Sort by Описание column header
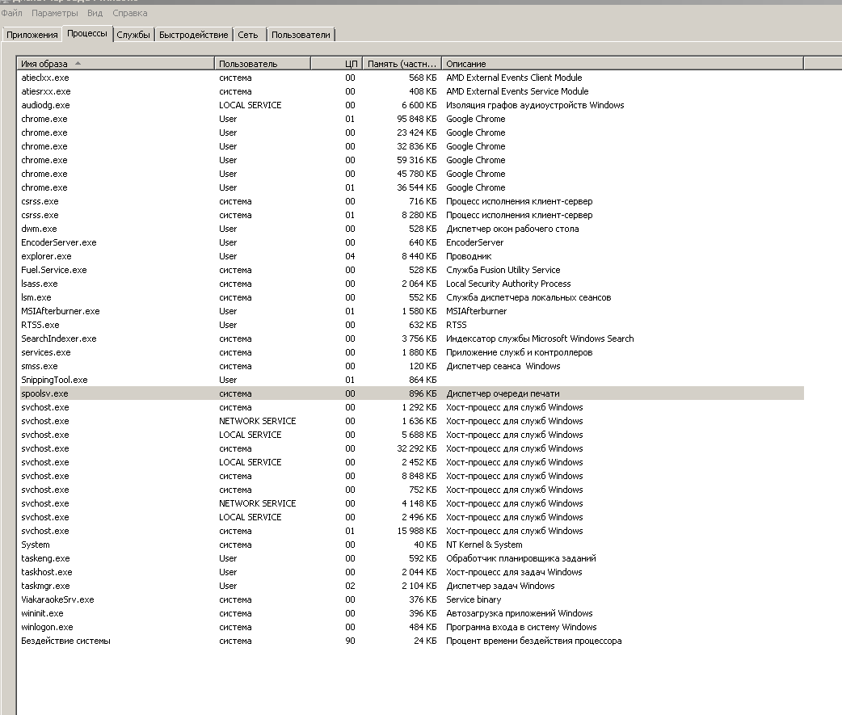Screen dimensions: 842x715 622,63
